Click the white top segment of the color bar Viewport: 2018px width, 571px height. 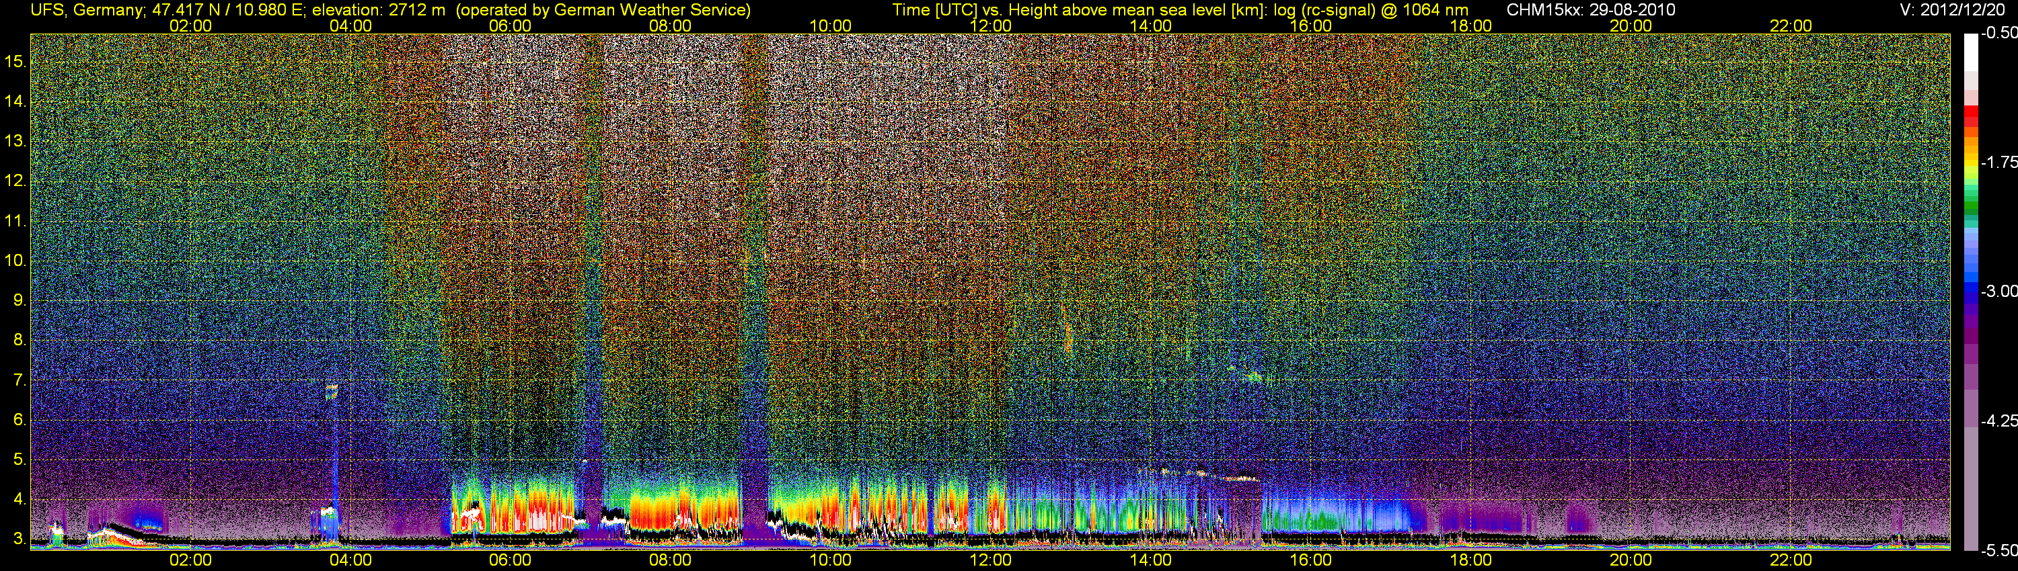tap(1970, 52)
